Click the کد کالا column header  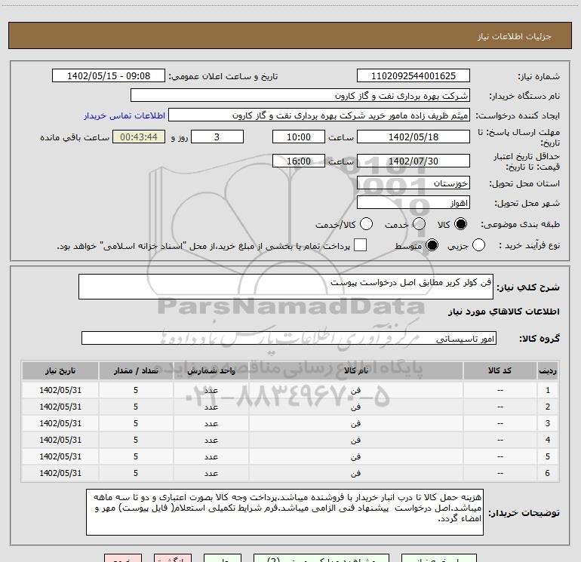click(x=500, y=370)
